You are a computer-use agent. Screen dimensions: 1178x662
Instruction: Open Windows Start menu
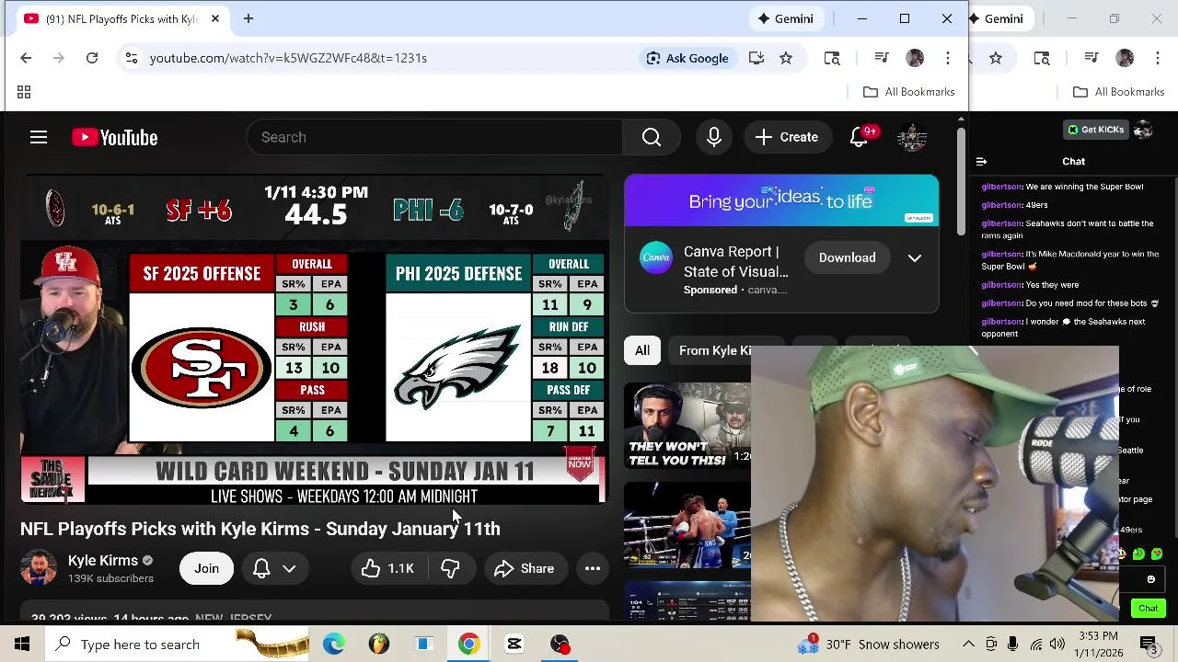[22, 644]
